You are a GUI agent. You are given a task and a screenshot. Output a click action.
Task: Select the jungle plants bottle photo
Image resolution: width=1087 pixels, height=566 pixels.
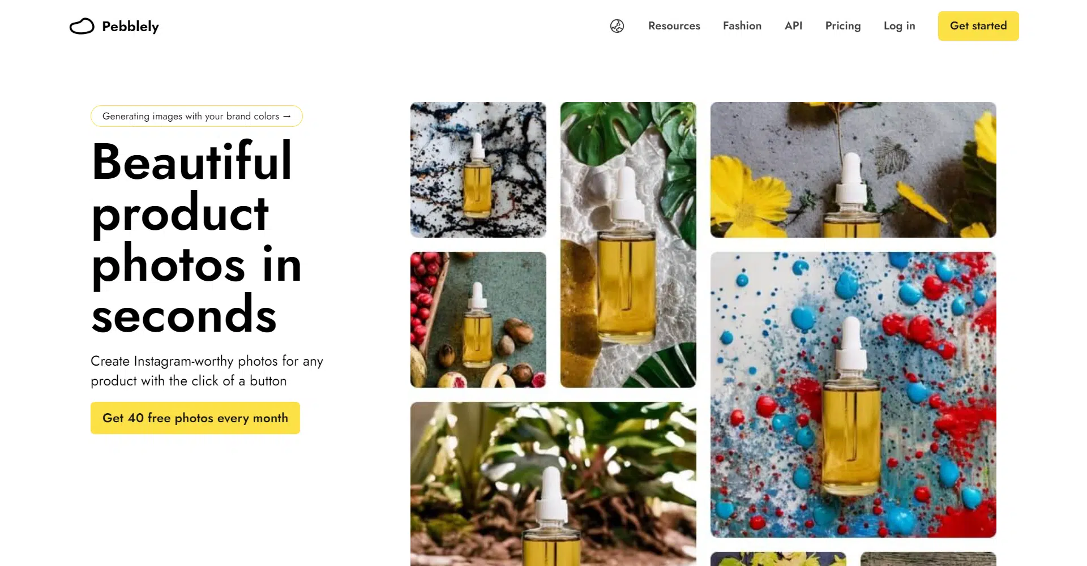pos(553,484)
